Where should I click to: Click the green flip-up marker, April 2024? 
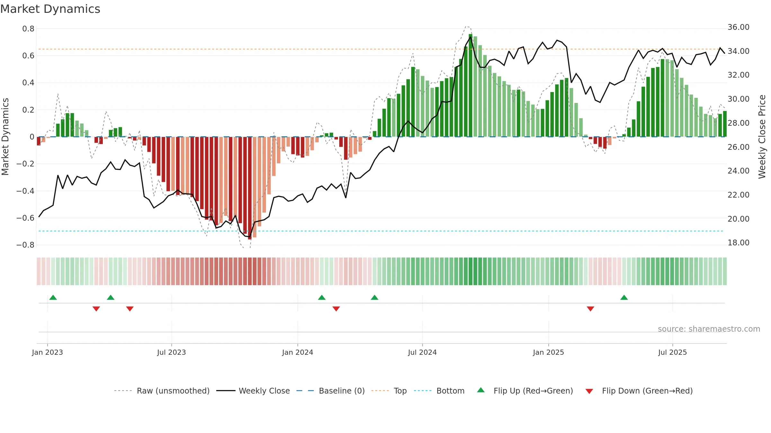(x=375, y=297)
